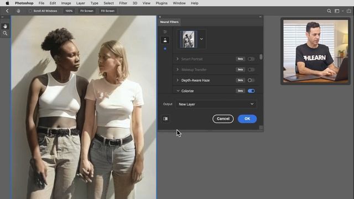Click the second Fit Screen button
Screen dimensions: 354x199
coord(107,11)
